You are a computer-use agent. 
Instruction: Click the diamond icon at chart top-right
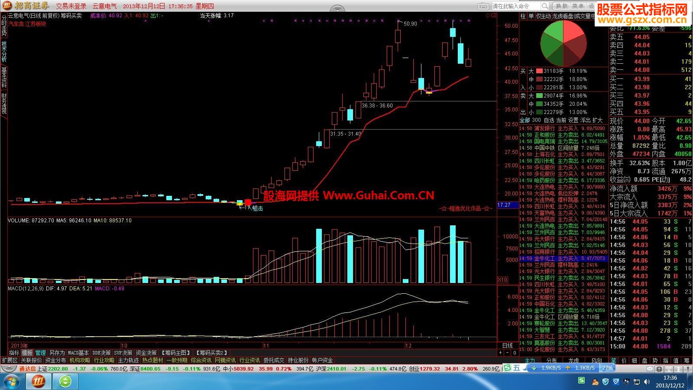click(488, 16)
